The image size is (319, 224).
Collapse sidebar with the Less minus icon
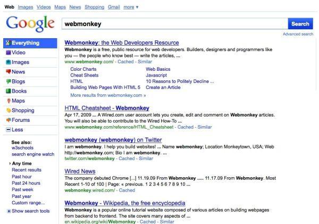click(9, 129)
